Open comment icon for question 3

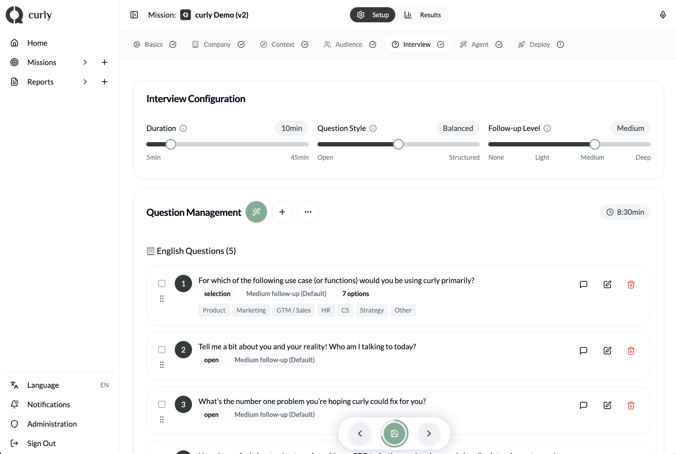pyautogui.click(x=584, y=405)
